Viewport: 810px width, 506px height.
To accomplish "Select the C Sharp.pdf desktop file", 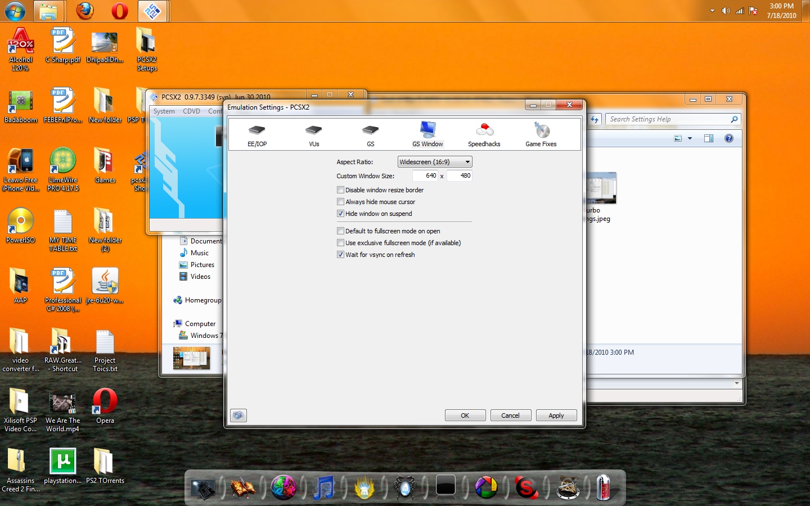I will pos(63,46).
